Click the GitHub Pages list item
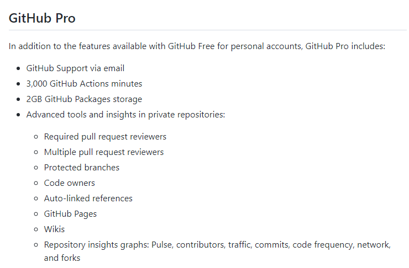409x268 pixels. 70,214
